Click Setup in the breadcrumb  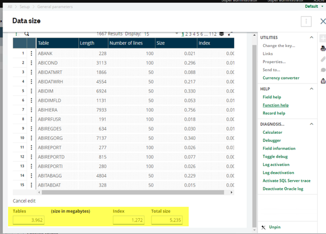pyautogui.click(x=25, y=7)
